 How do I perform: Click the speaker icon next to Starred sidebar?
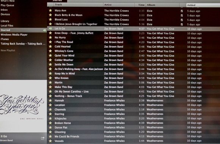[x=44, y=30]
